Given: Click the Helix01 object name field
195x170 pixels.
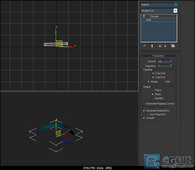Looking at the screenshot, I should (157, 5).
